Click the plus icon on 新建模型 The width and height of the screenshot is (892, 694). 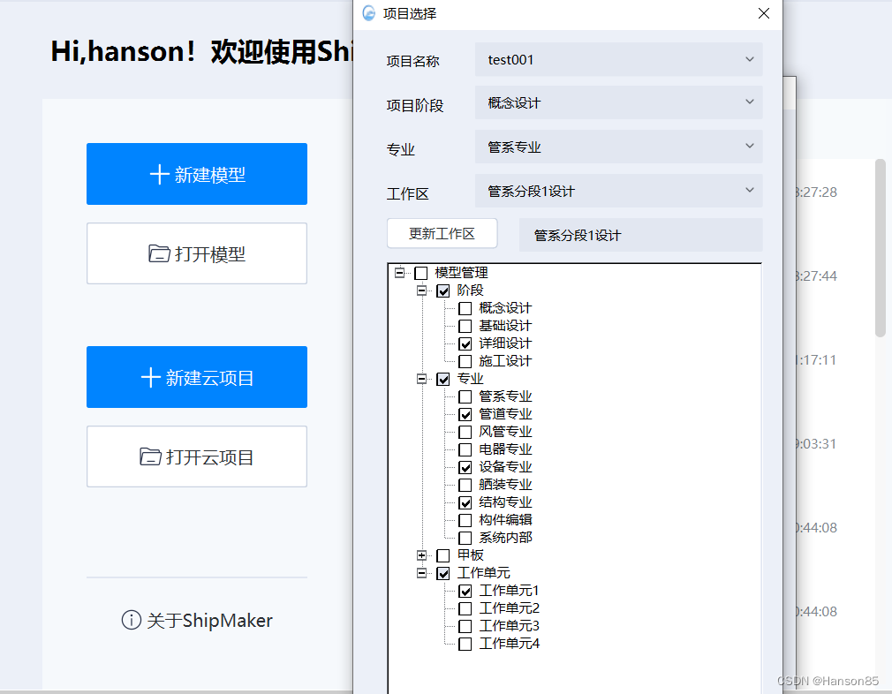[159, 175]
